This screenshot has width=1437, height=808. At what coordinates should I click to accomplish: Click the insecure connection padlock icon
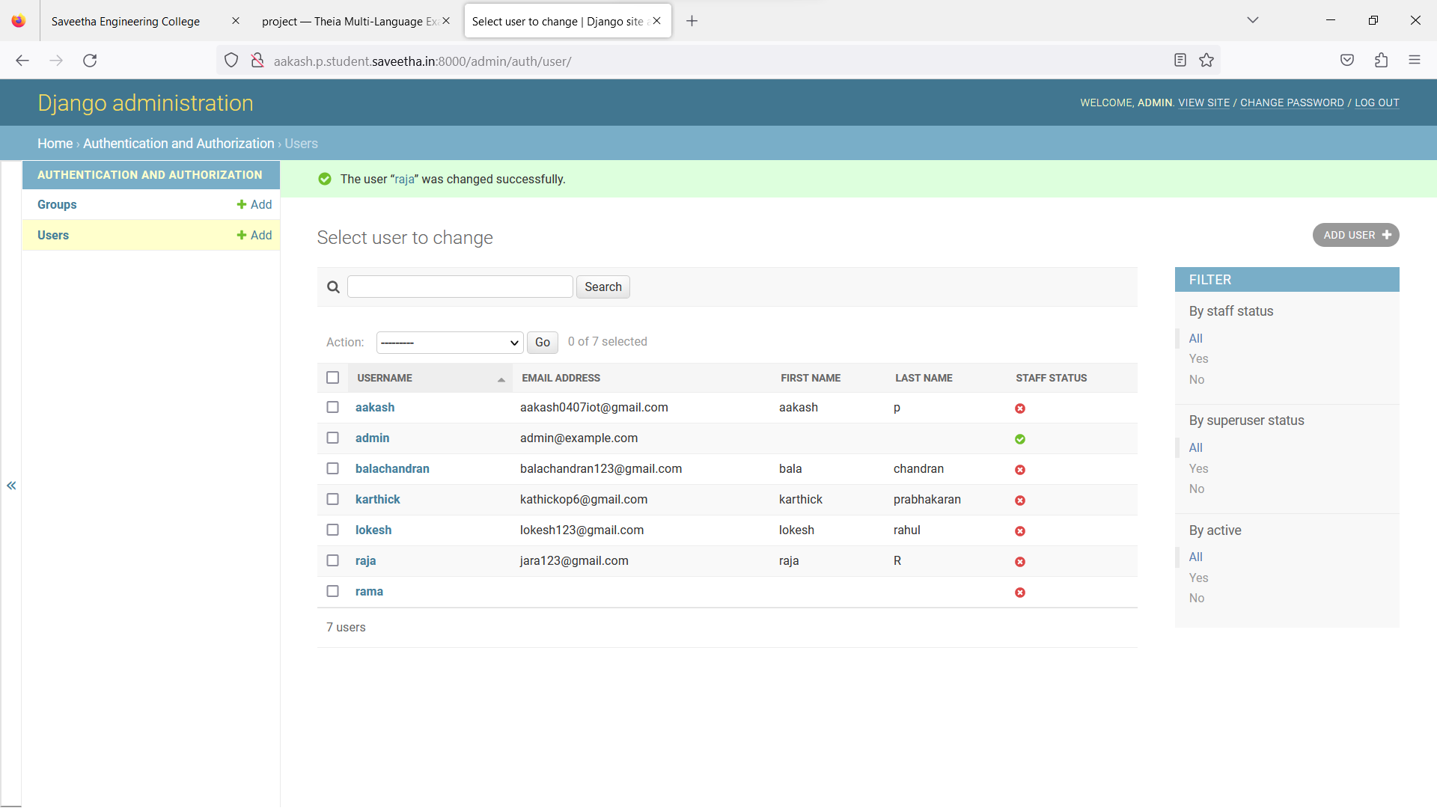(x=257, y=61)
